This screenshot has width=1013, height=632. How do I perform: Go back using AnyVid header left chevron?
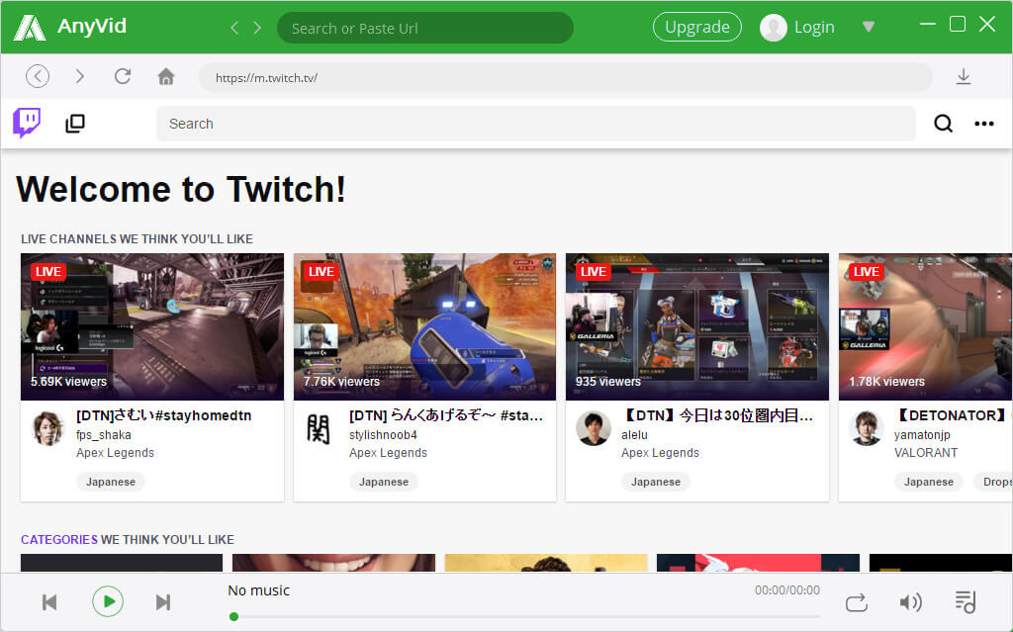click(234, 28)
